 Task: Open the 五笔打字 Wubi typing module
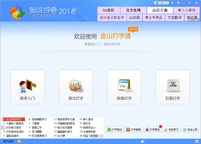point(173,87)
